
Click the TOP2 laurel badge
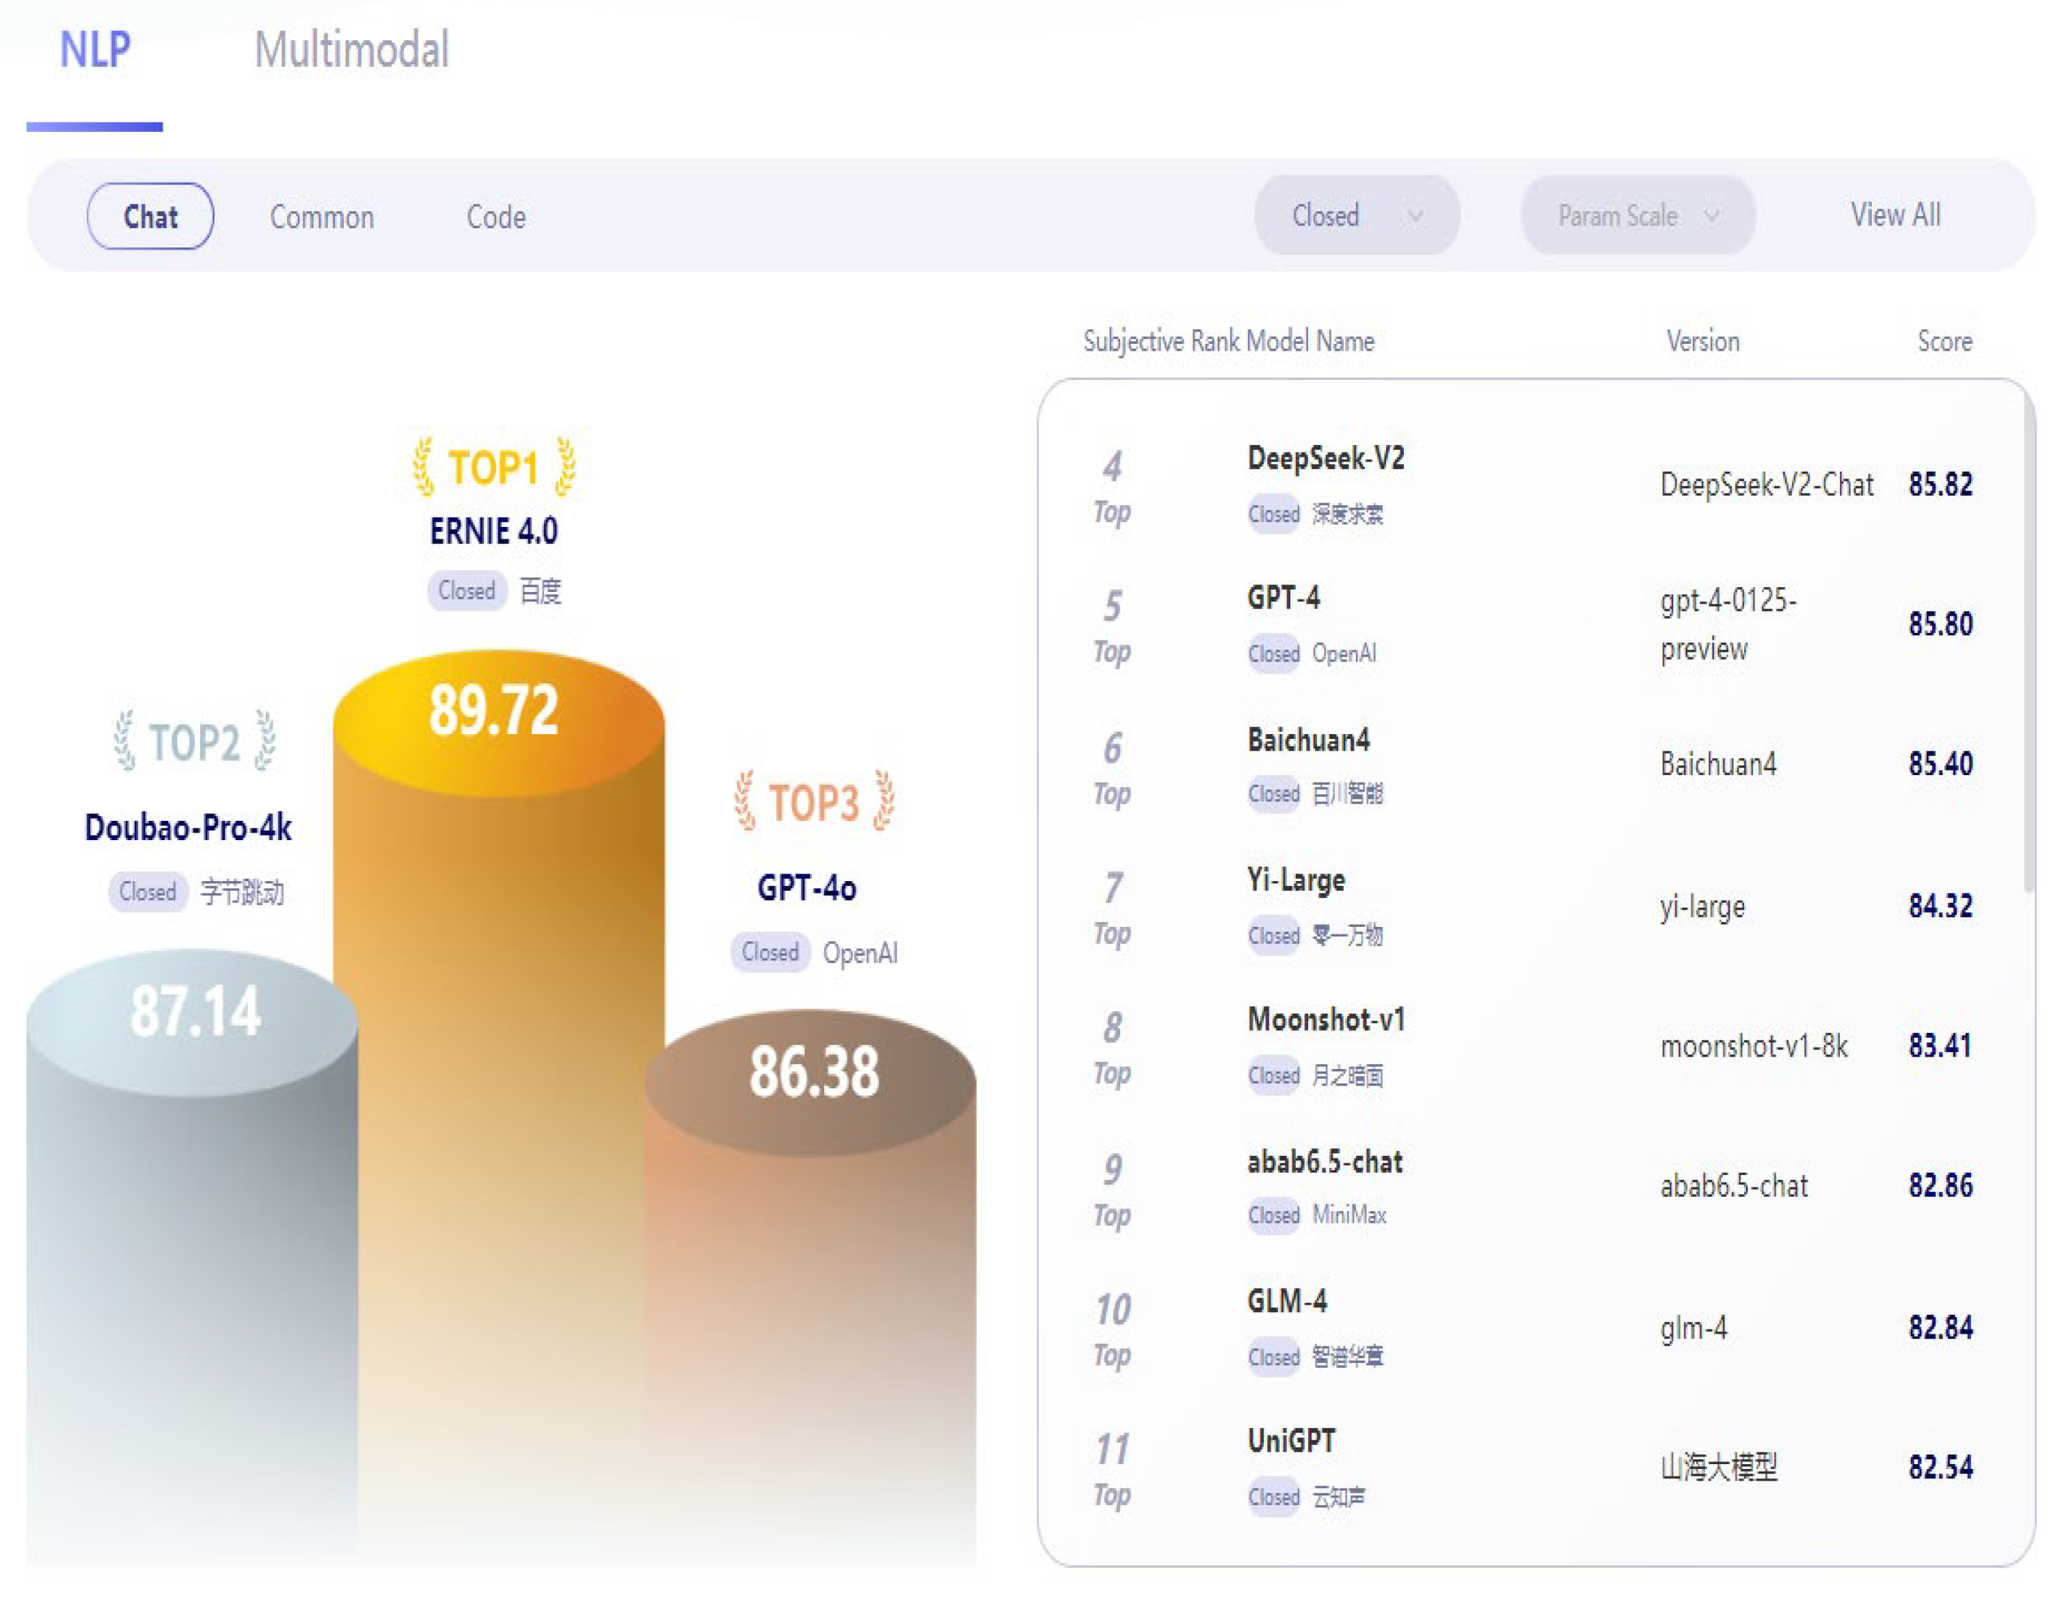(195, 742)
